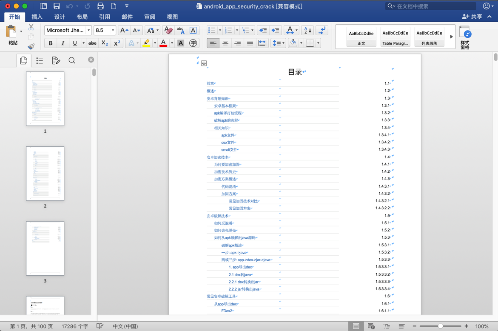Toggle character shading A button

click(x=181, y=43)
